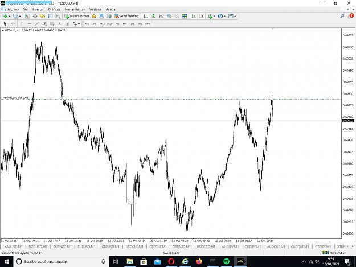Viewport: 356px width, 267px height.
Task: Open the Strategy Tester magnifier icon
Action: click(58, 16)
